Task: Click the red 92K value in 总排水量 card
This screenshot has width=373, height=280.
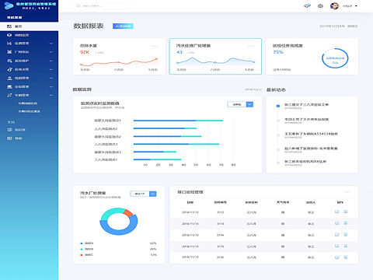Action: coord(85,52)
